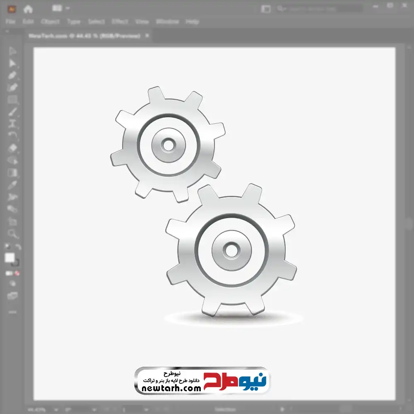Select the Pen tool

pyautogui.click(x=12, y=75)
